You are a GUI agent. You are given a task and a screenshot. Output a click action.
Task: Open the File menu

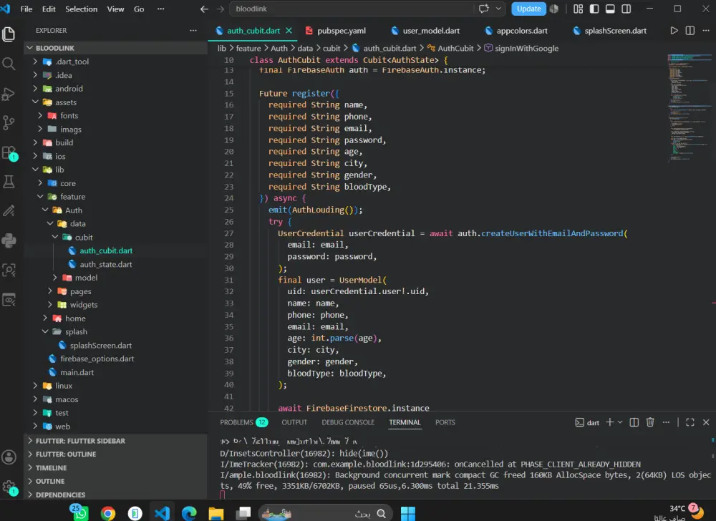[x=26, y=9]
